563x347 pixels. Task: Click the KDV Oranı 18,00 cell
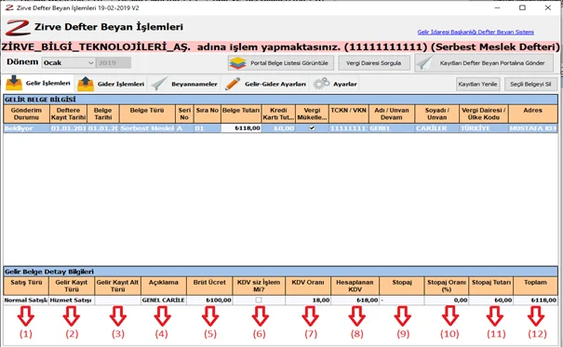coord(308,300)
